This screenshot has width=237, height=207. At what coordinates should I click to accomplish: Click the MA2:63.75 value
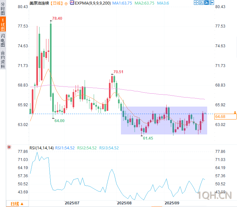(145, 3)
